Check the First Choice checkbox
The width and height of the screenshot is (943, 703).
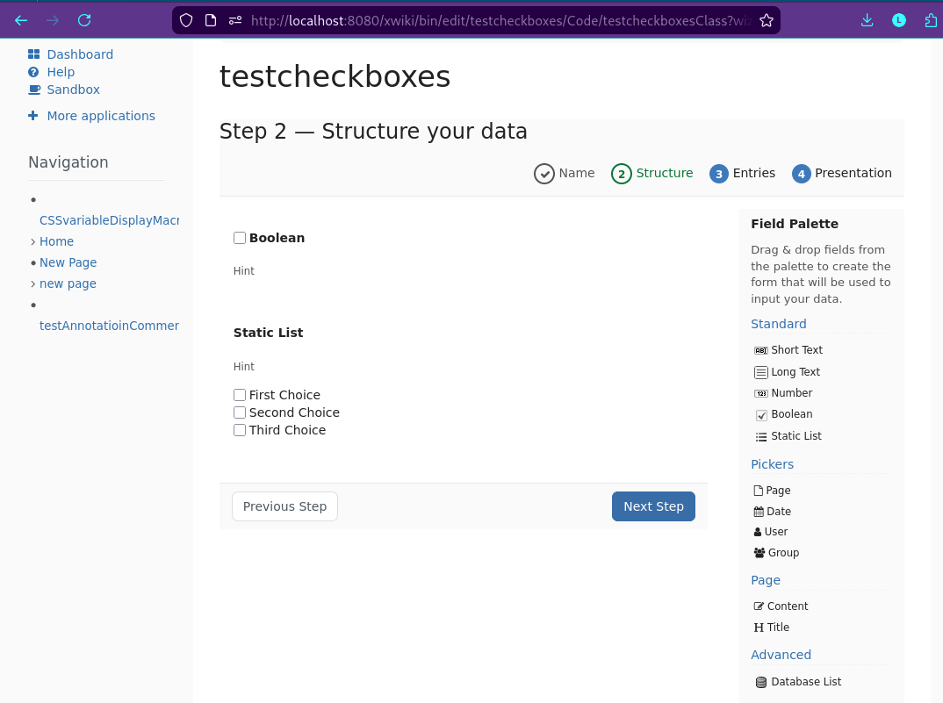240,395
